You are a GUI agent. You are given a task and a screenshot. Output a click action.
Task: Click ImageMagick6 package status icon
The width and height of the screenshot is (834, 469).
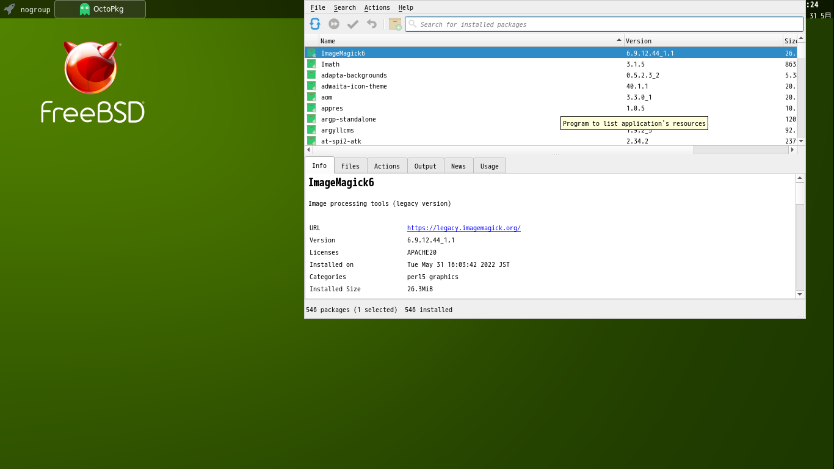(x=311, y=53)
